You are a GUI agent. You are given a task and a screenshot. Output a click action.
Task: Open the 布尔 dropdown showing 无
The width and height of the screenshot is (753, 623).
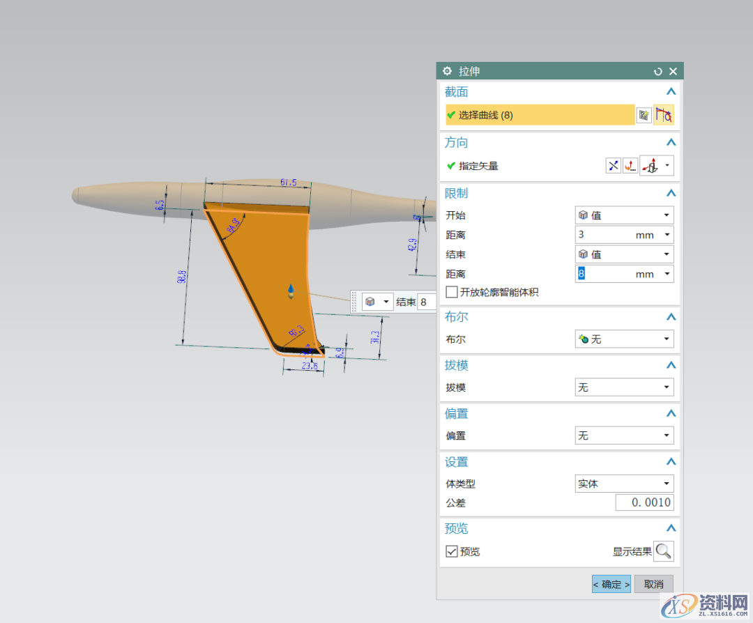[624, 339]
